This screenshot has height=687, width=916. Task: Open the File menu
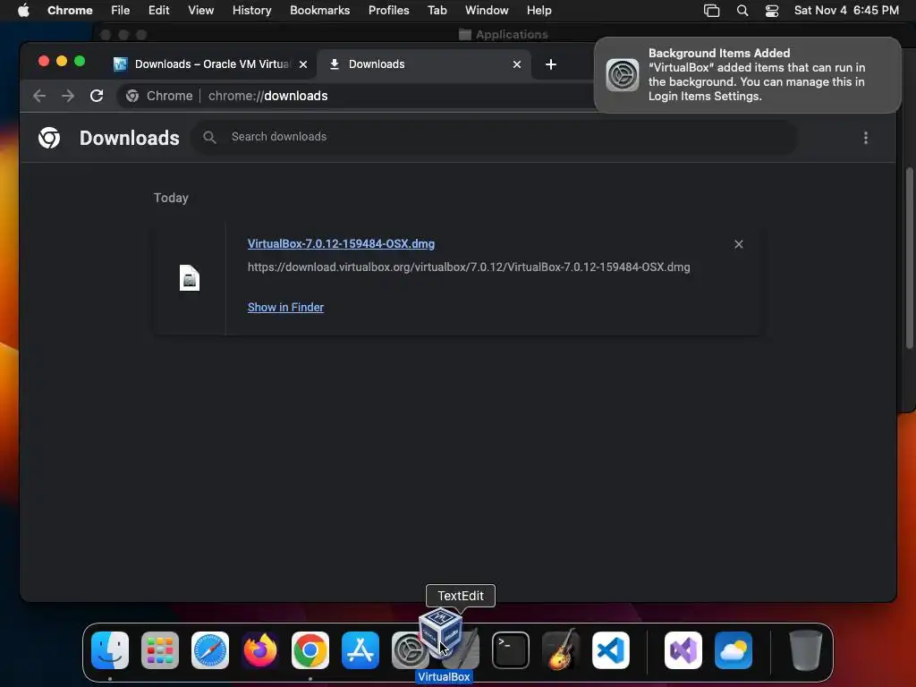click(x=121, y=11)
